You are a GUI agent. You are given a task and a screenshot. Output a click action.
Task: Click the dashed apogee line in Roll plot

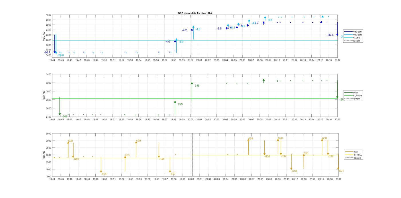click(x=192, y=155)
